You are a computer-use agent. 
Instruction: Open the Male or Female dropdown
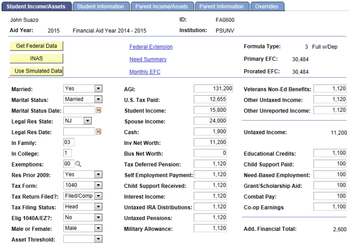click(98, 228)
